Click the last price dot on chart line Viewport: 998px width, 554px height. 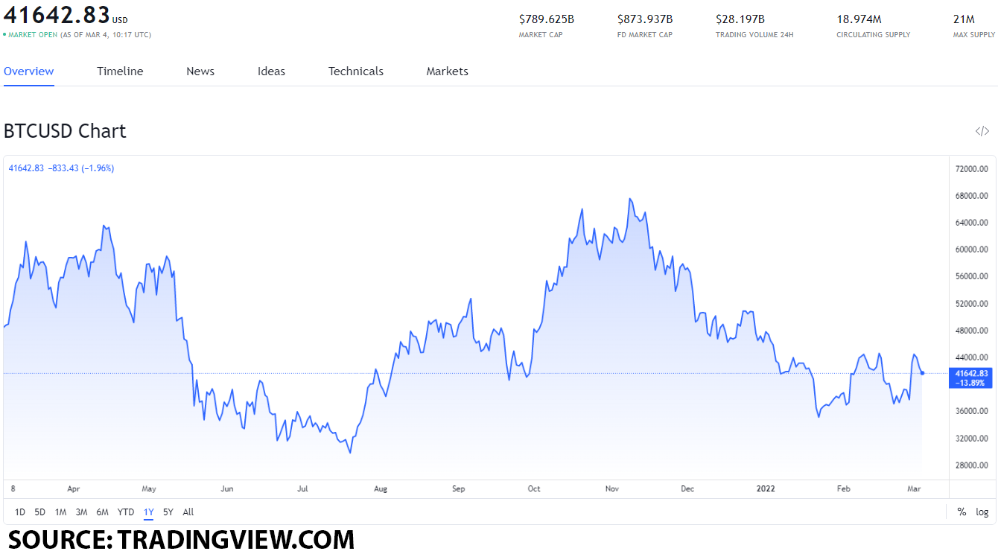(x=923, y=373)
